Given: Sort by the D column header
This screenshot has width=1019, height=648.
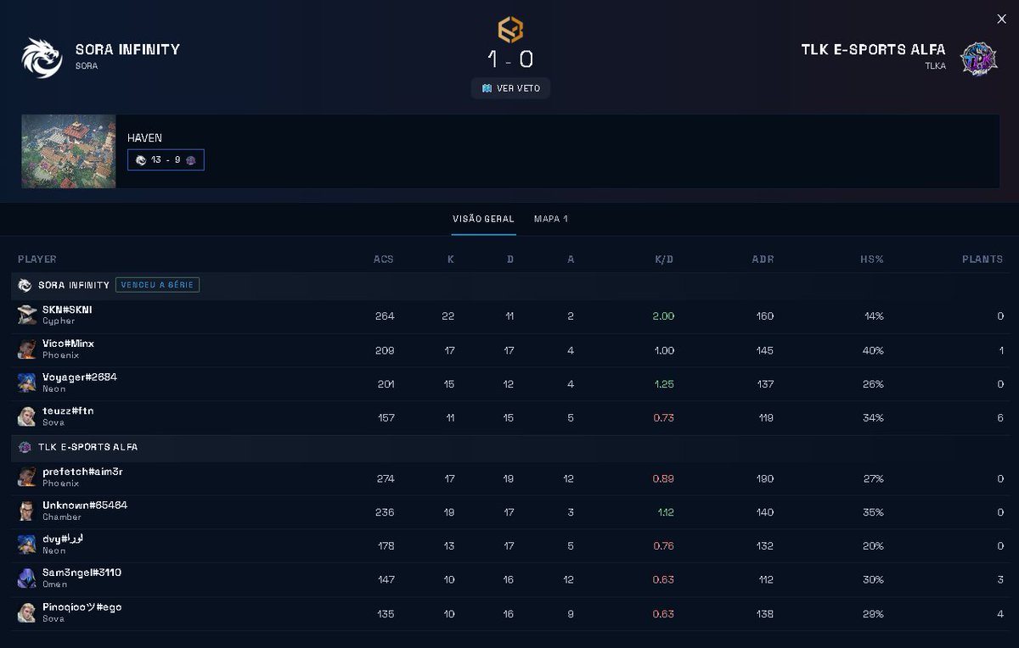Looking at the screenshot, I should 510,259.
